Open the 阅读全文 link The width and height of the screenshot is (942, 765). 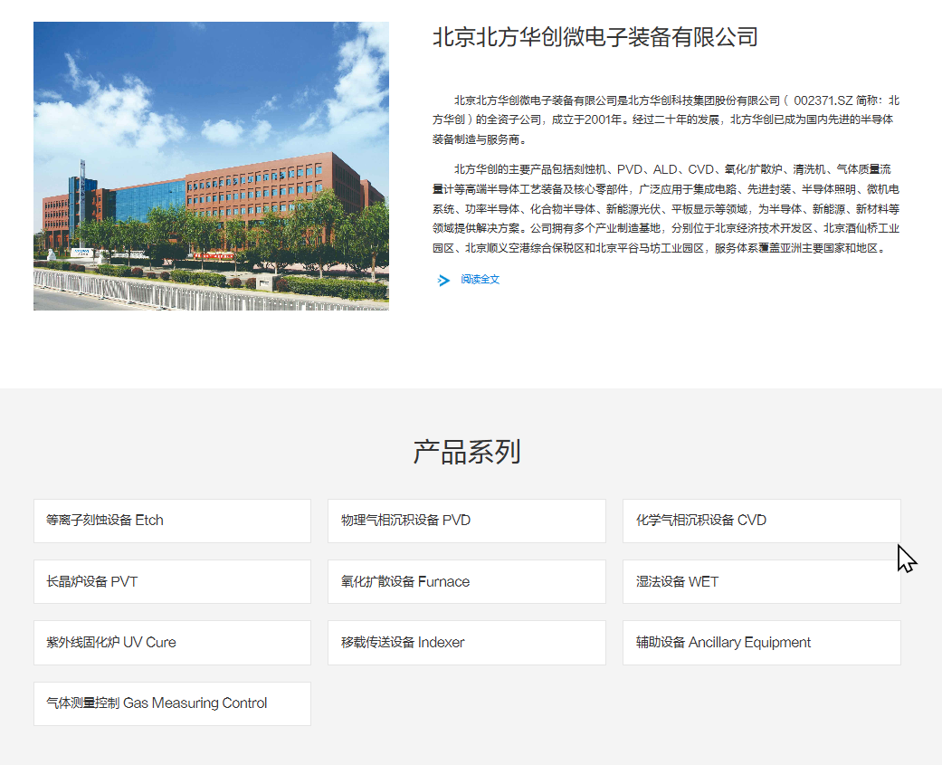click(480, 280)
